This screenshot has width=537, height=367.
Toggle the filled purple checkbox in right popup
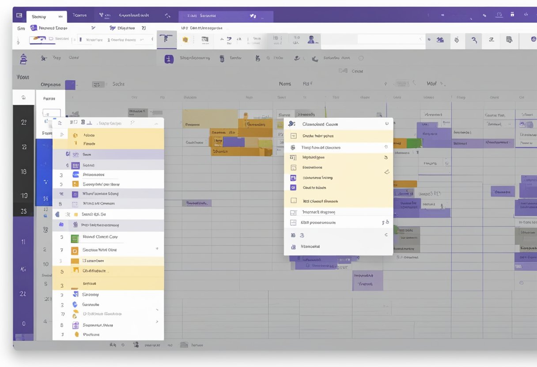[x=293, y=178]
